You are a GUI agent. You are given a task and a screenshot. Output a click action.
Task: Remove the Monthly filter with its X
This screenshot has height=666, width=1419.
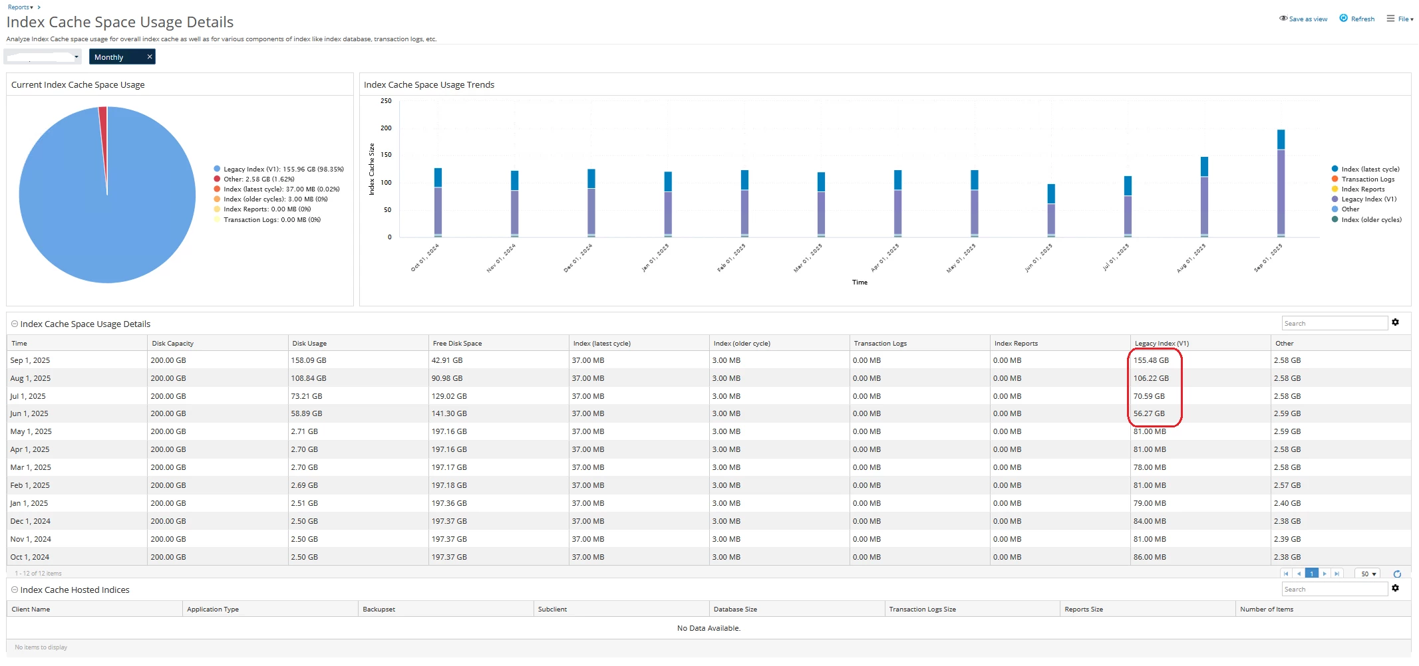click(x=150, y=57)
